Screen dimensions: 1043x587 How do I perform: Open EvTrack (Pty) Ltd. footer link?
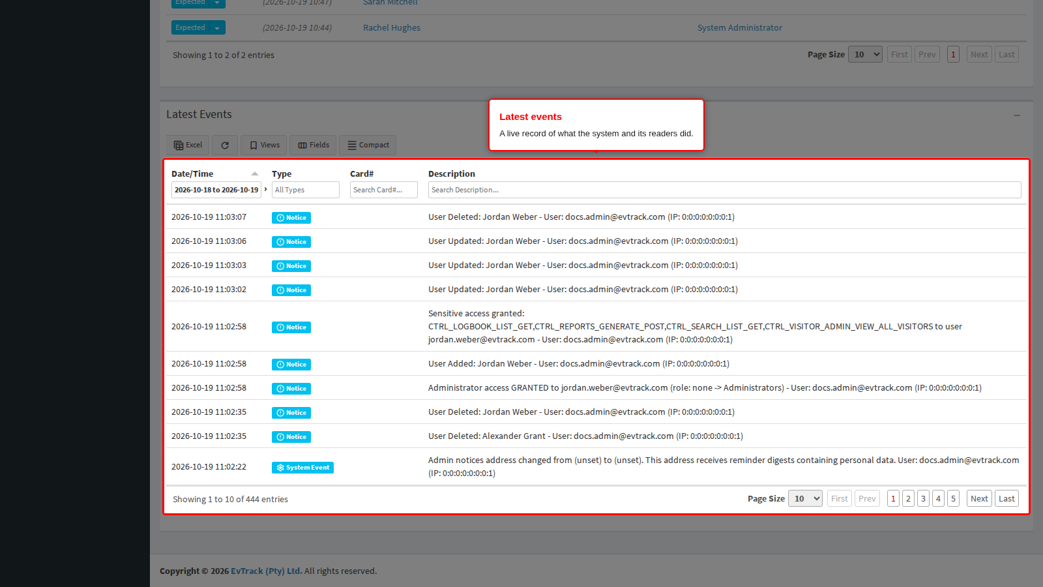(x=266, y=571)
